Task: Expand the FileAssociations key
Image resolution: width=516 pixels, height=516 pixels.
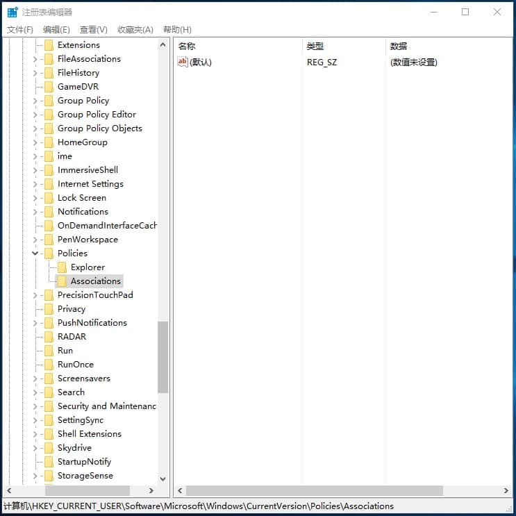Action: pos(35,59)
